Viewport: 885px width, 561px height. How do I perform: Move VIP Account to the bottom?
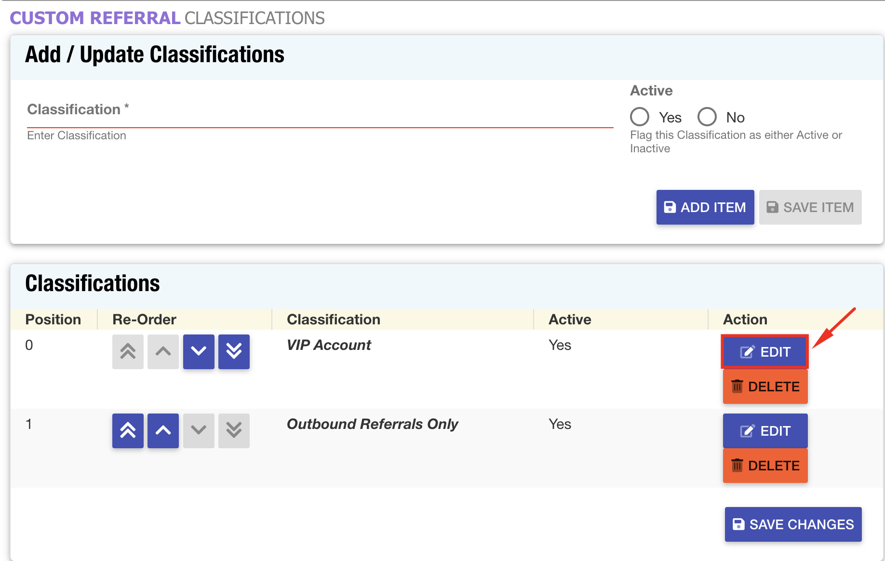pos(234,352)
